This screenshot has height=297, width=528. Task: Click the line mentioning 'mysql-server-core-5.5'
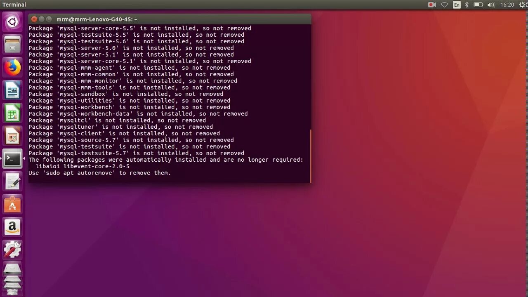coord(140,28)
